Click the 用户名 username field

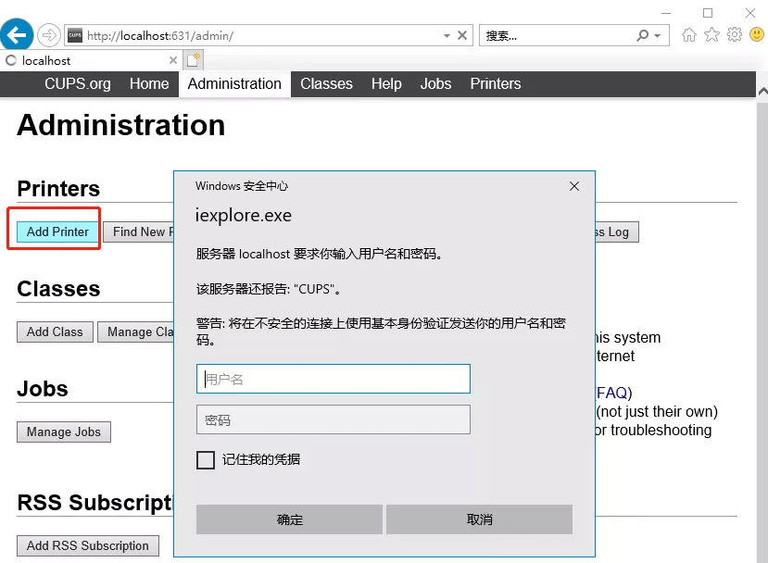(334, 379)
